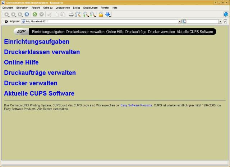Select Druckaufträge in the black navigation bar
The width and height of the screenshot is (230, 167).
point(136,32)
